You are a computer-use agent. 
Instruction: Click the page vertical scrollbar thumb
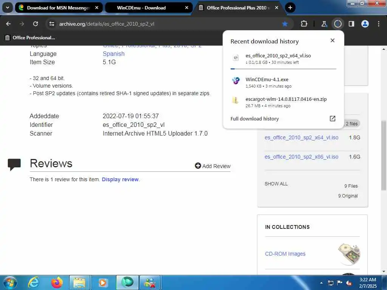[384, 155]
